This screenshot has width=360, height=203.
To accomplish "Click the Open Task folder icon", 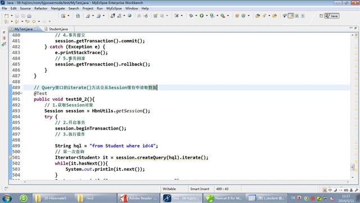I will 274,16.
